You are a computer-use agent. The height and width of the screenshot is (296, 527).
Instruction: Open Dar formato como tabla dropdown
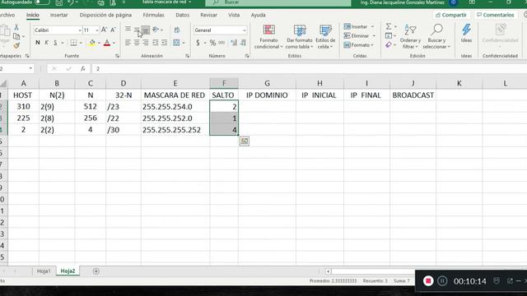pyautogui.click(x=300, y=37)
